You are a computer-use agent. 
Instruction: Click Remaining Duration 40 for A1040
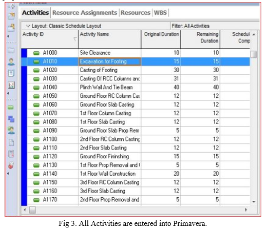click(x=216, y=87)
